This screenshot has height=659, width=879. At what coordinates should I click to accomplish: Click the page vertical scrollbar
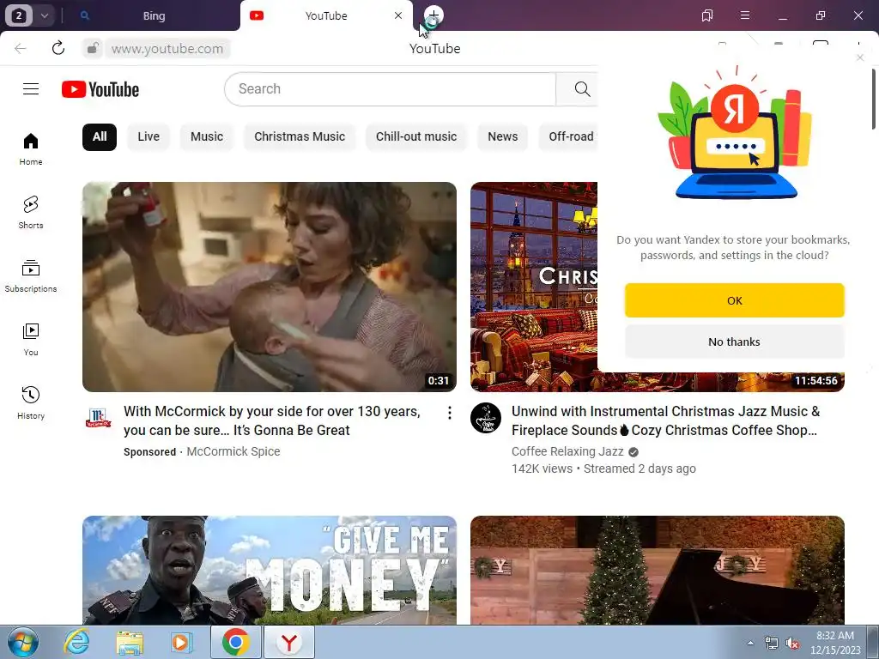point(873,99)
